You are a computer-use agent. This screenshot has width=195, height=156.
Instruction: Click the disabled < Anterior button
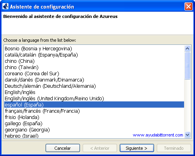(100, 148)
